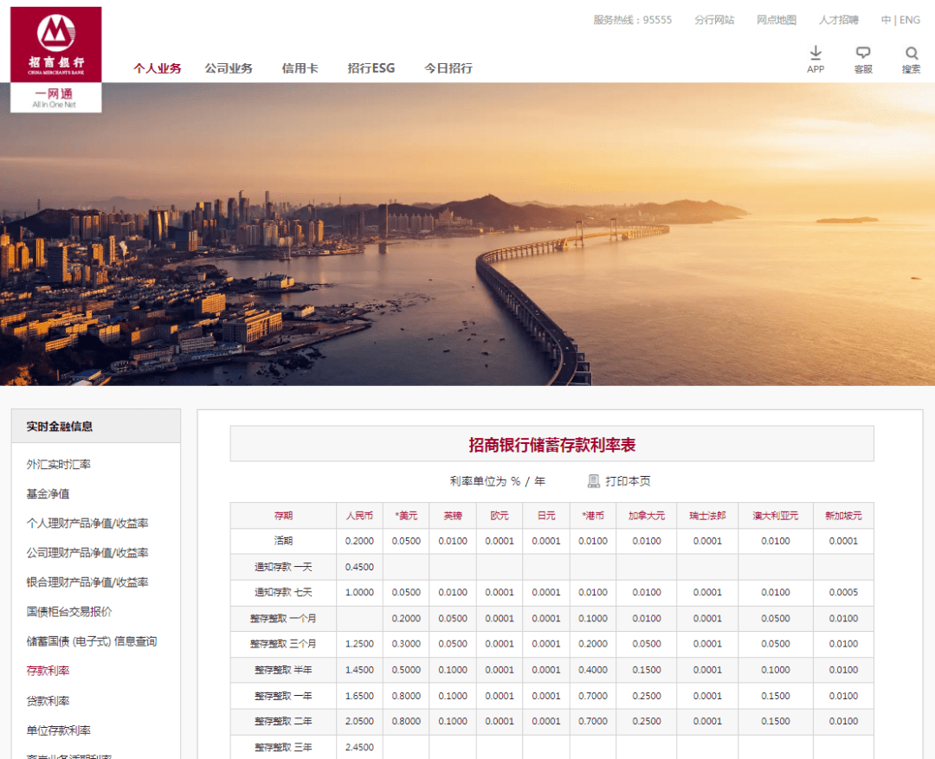The height and width of the screenshot is (759, 935).
Task: Click the 搜索 magnifier icon
Action: 911,53
